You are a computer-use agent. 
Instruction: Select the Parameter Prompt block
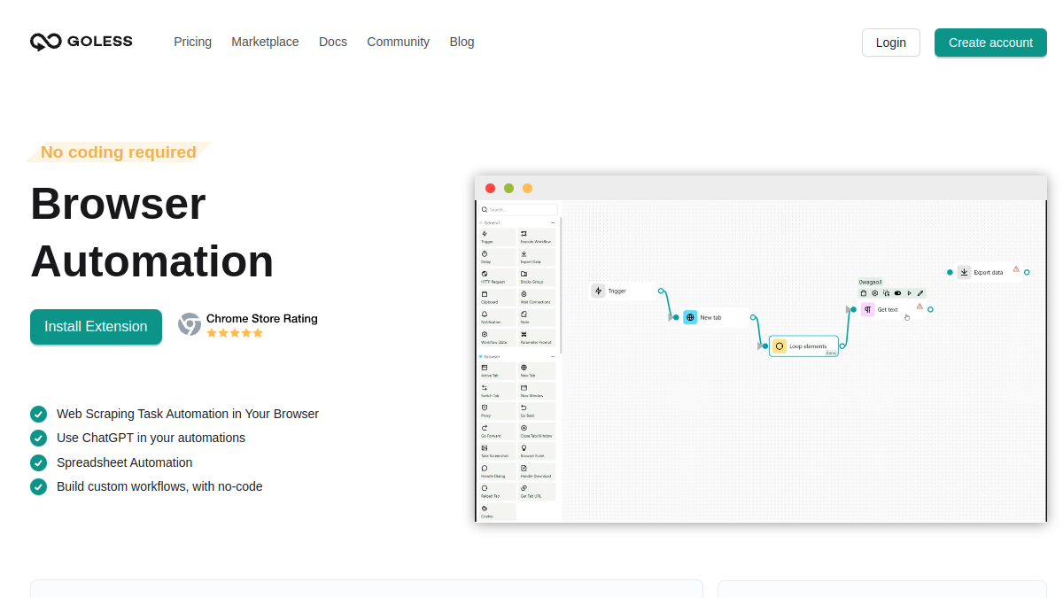tap(537, 338)
